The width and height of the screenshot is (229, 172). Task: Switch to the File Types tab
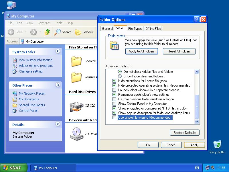tap(135, 29)
